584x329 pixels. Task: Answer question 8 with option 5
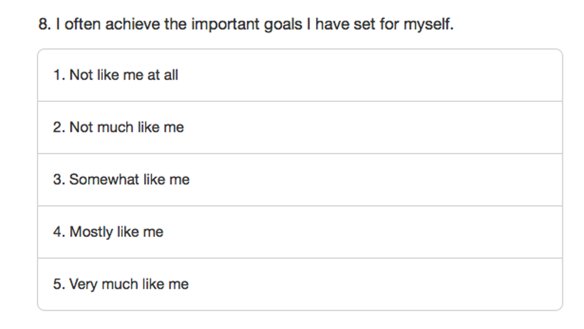point(300,284)
